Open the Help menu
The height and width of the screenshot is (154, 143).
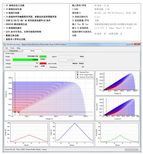[x=19, y=48]
